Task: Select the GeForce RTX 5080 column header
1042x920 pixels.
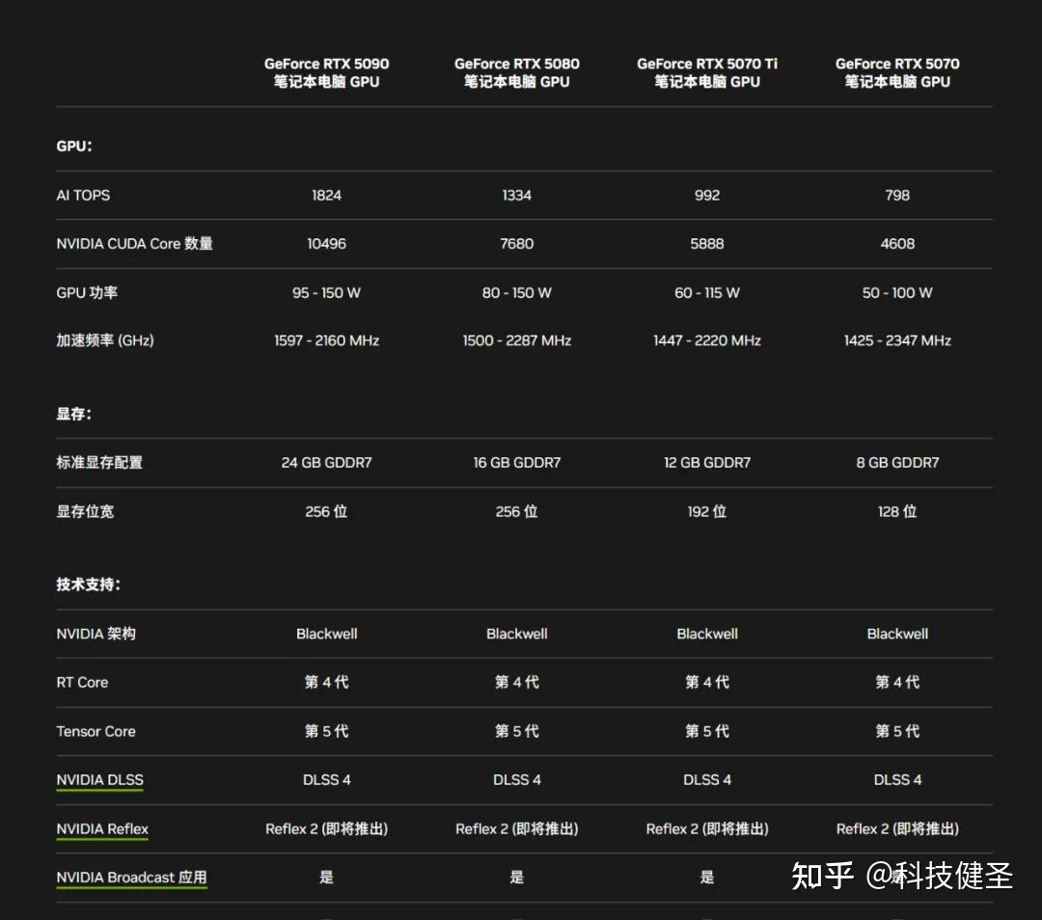Action: (x=517, y=72)
